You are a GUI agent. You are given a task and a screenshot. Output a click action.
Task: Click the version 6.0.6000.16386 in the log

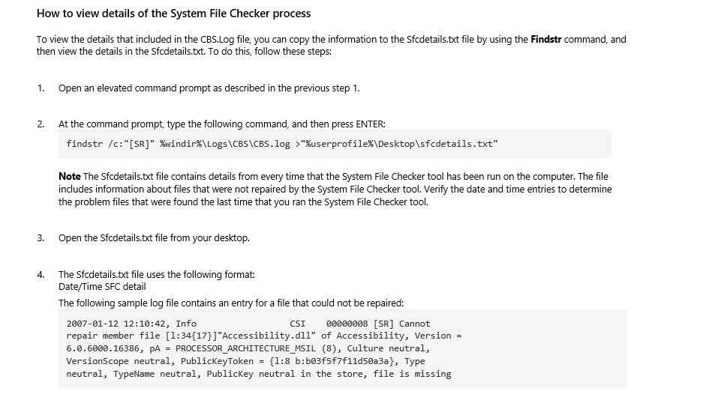[x=104, y=348]
